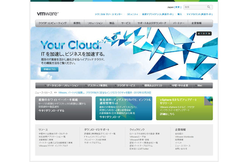Expand 開発およびテスト dropdown
The image size is (248, 162).
click(152, 85)
